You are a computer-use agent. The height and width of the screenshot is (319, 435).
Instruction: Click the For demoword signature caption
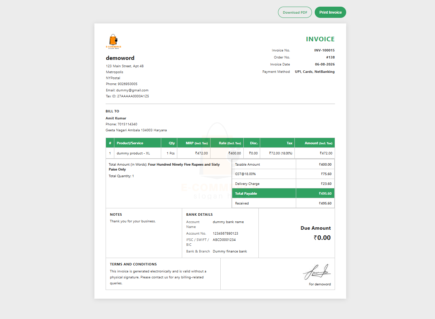[x=320, y=284]
